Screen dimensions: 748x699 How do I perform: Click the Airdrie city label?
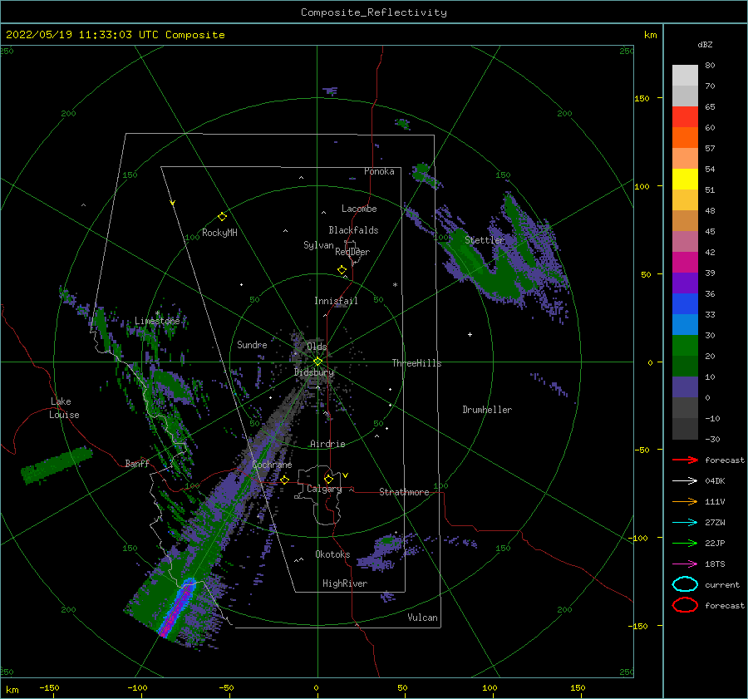(x=327, y=444)
